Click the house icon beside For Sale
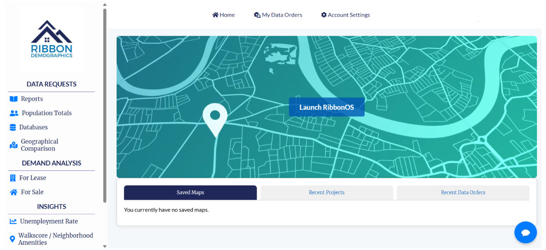Screen dimensions: 546x250 point(13,192)
